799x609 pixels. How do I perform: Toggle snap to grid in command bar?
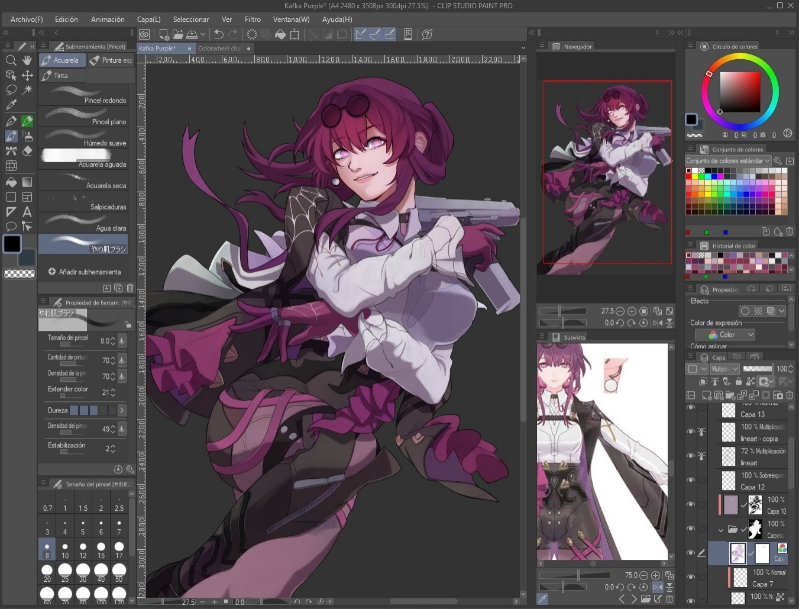point(390,34)
